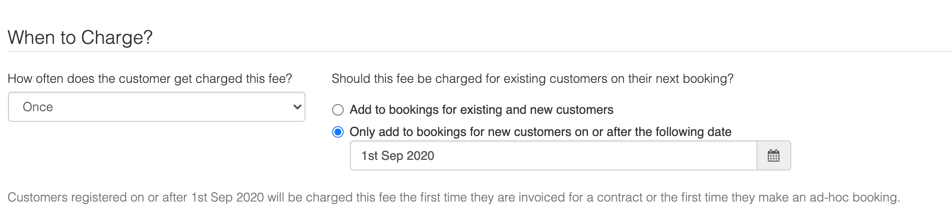Image resolution: width=952 pixels, height=217 pixels.
Task: Click the 'Add to bookings for existing and new customers' label text
Action: (481, 110)
